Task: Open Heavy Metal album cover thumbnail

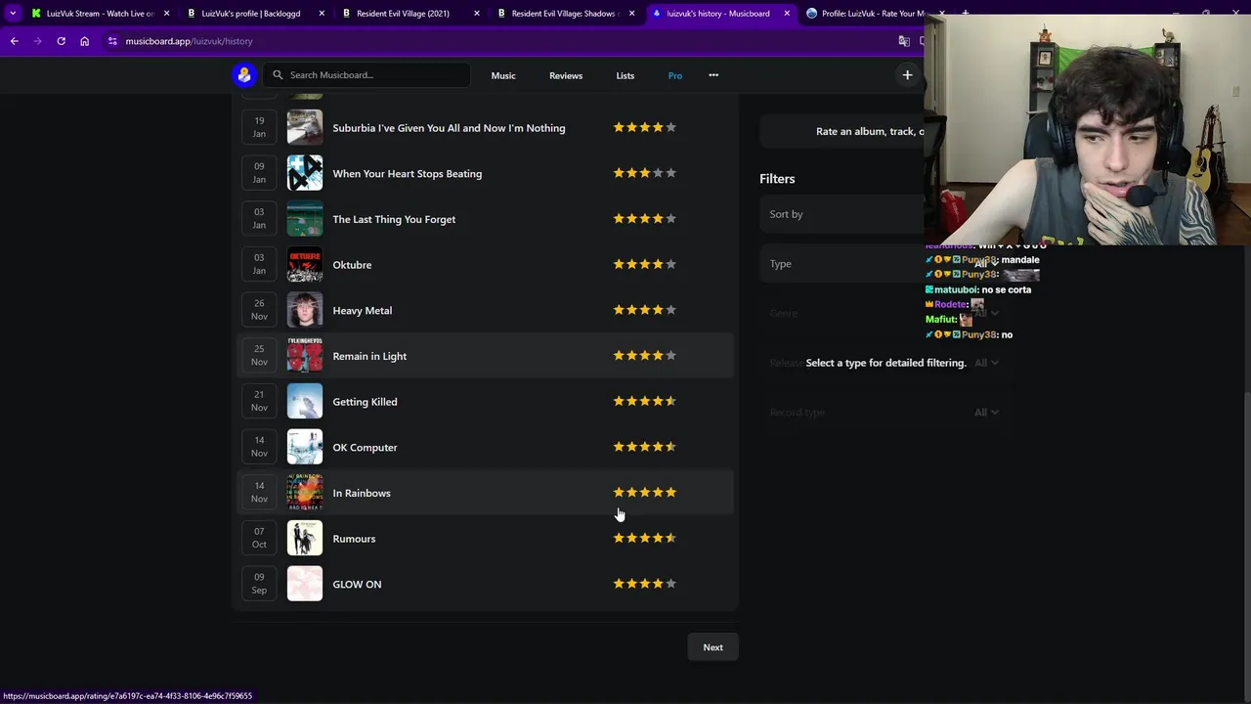Action: coord(305,310)
